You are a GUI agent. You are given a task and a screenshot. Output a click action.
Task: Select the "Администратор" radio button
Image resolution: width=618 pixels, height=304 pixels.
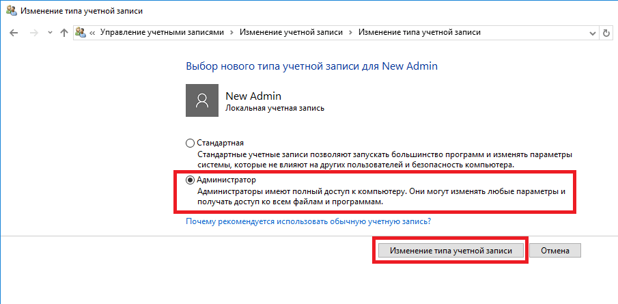pos(190,180)
